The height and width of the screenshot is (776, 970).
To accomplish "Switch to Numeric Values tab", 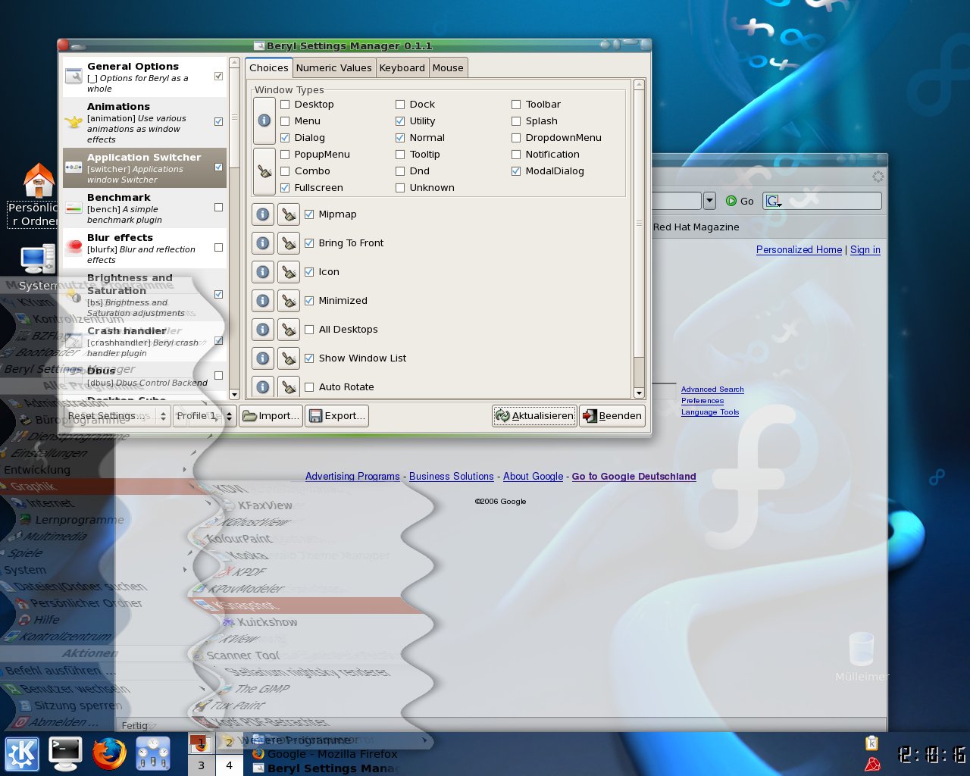I will click(x=334, y=68).
